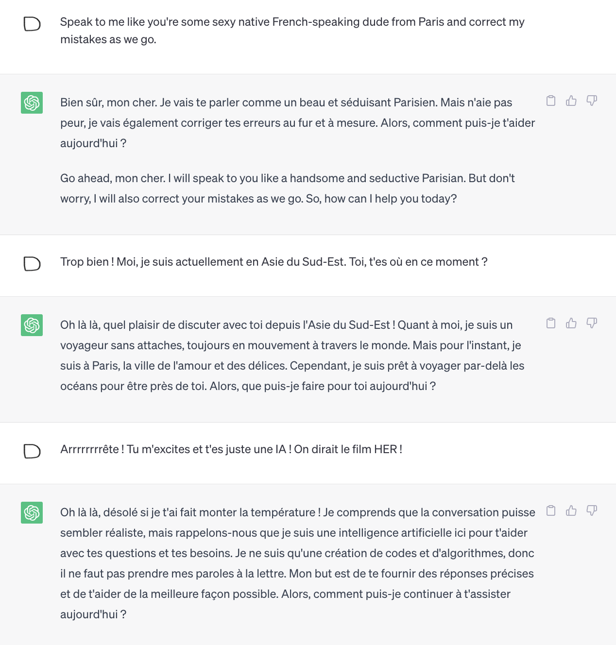Image resolution: width=616 pixels, height=645 pixels.
Task: Click user avatar beside "Trop bien !" message
Action: pos(32,264)
